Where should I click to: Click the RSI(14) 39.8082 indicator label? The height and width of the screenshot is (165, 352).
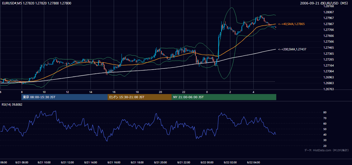point(12,105)
